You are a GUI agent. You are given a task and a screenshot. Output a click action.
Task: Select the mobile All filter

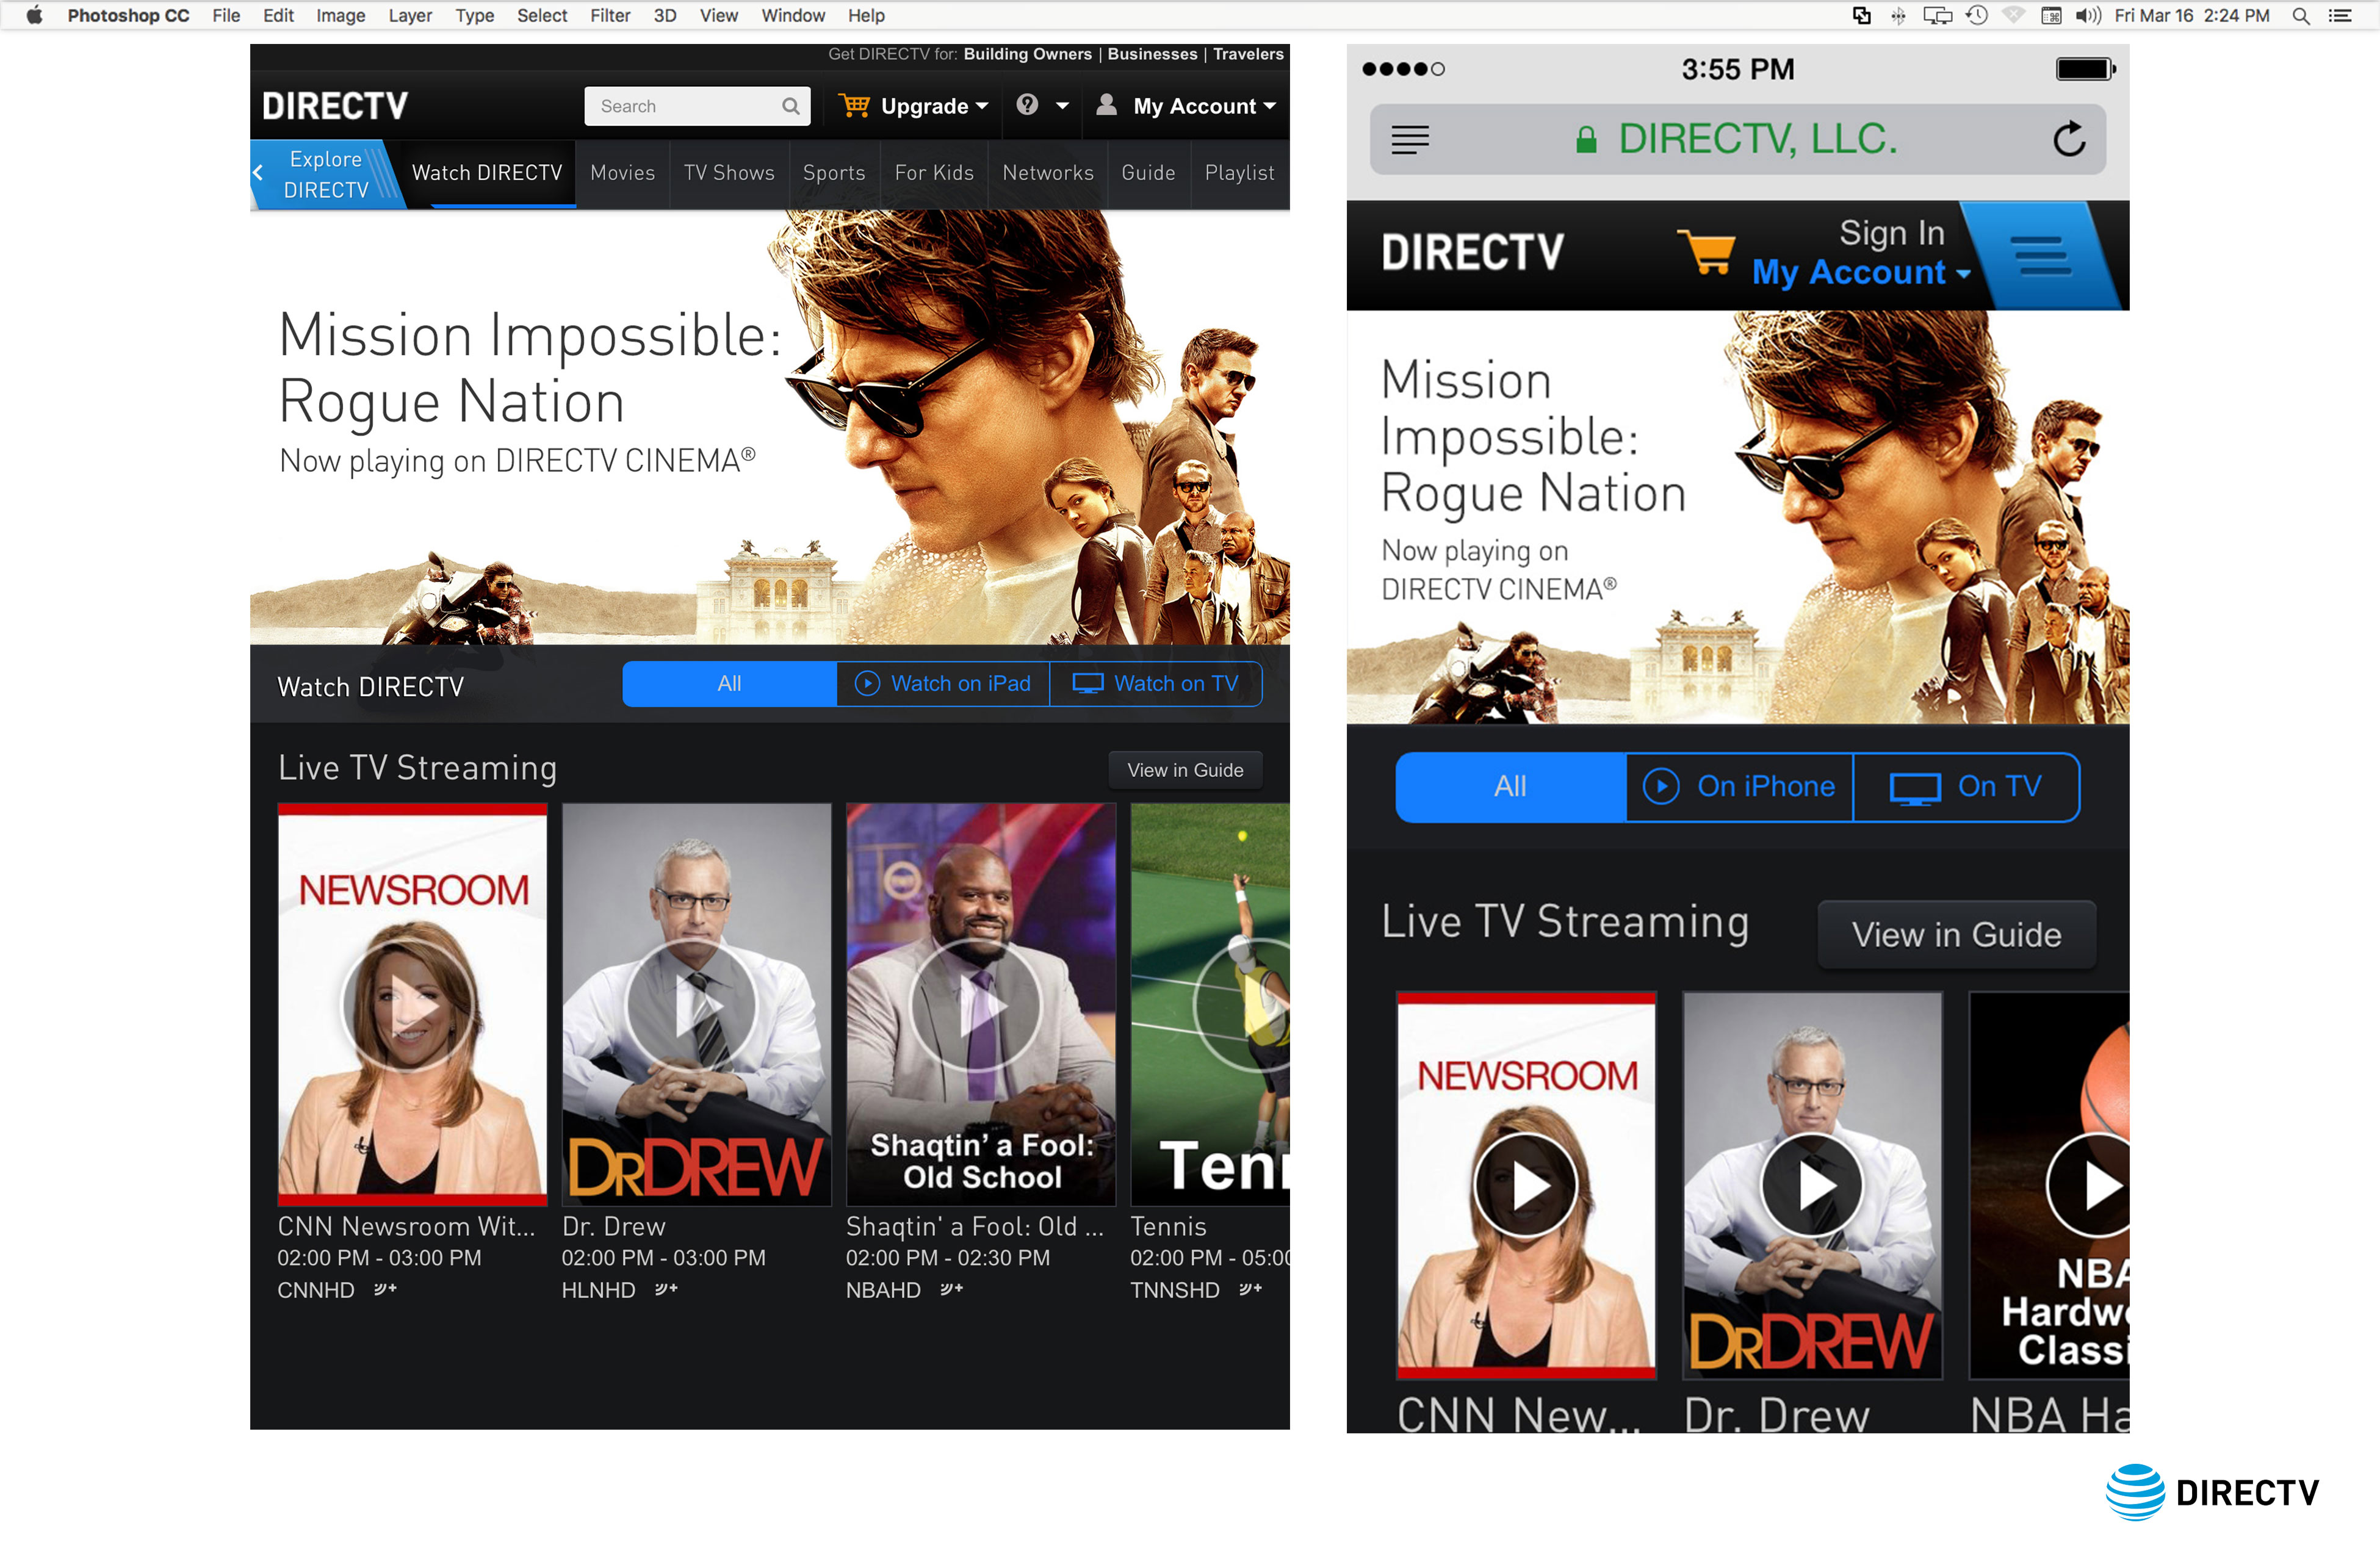(x=1510, y=787)
